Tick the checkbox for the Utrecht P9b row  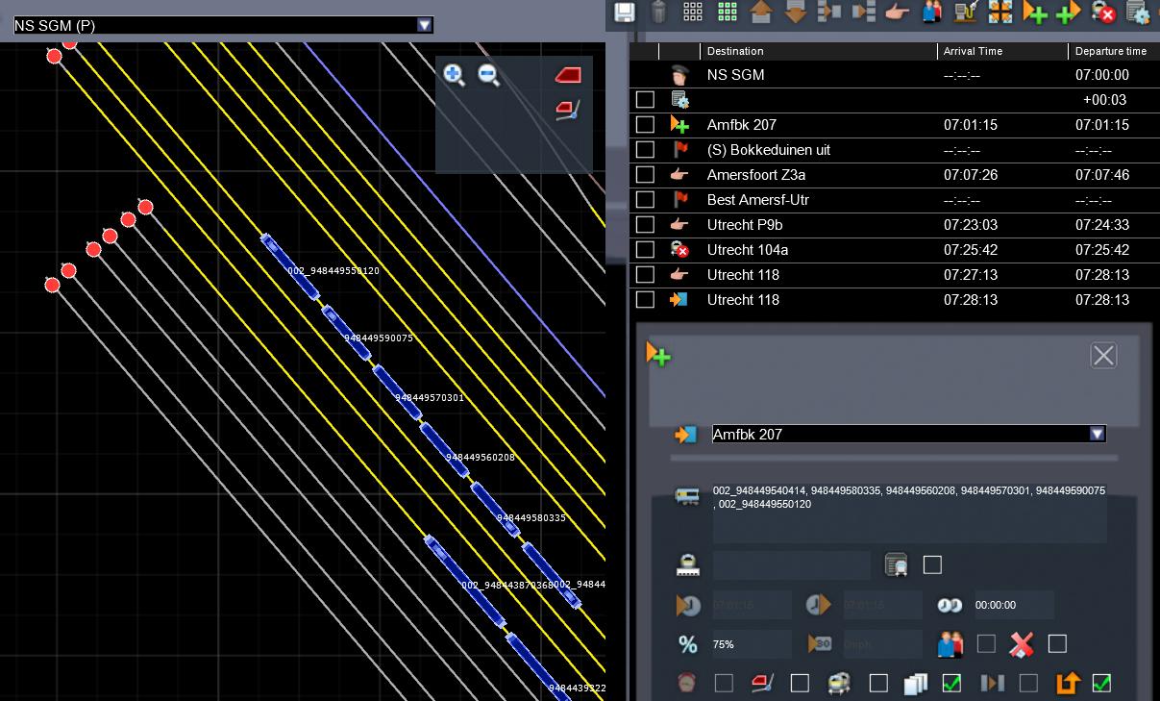(x=645, y=224)
